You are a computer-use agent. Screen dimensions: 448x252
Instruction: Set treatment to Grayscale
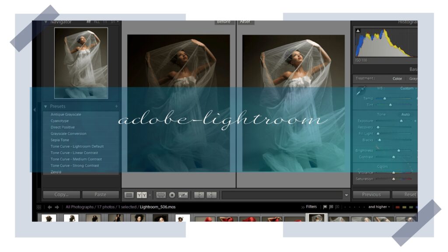(413, 79)
